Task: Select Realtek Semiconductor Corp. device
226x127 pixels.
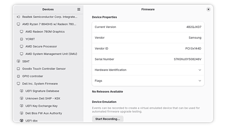Action: [50, 17]
